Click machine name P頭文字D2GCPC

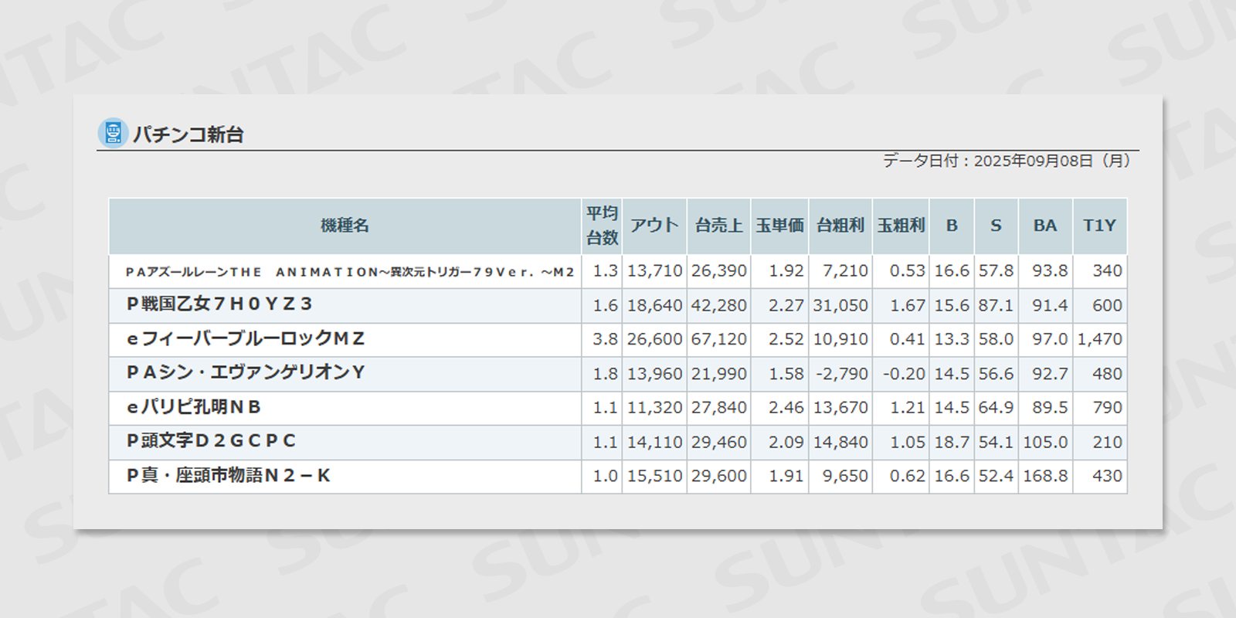pyautogui.click(x=211, y=440)
